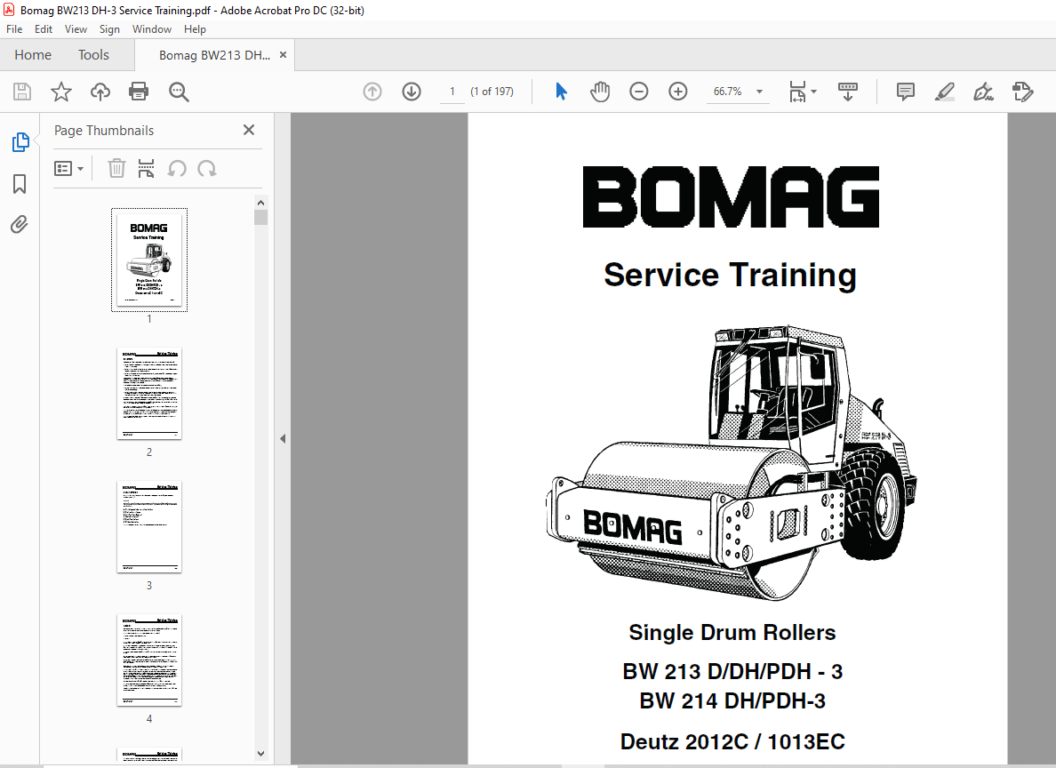This screenshot has height=768, width=1056.
Task: Enable scrolling read mode icon
Action: (x=847, y=92)
